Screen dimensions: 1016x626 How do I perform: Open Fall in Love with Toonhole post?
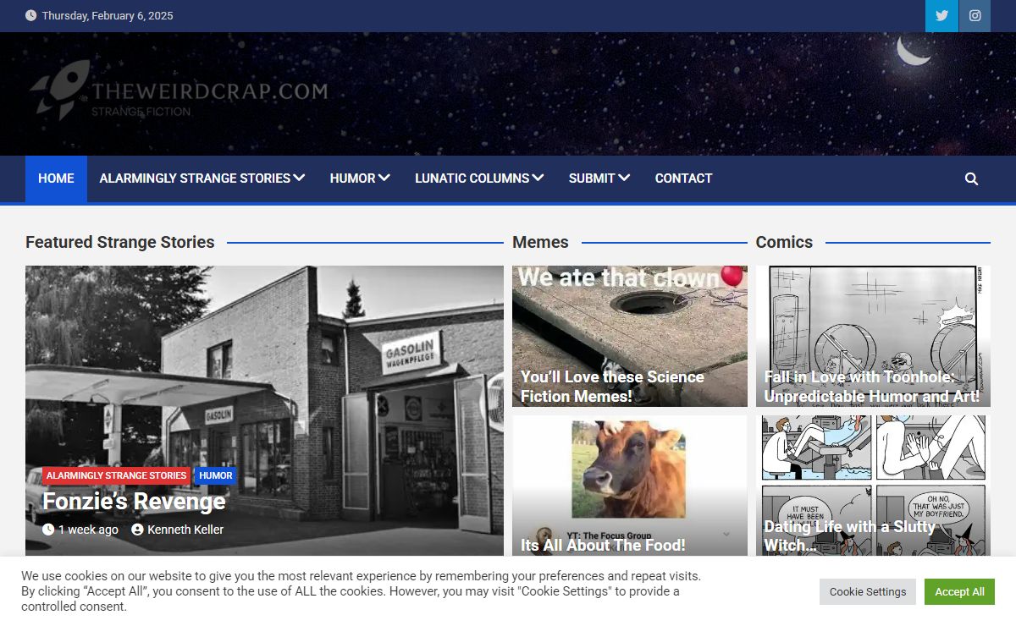point(871,387)
